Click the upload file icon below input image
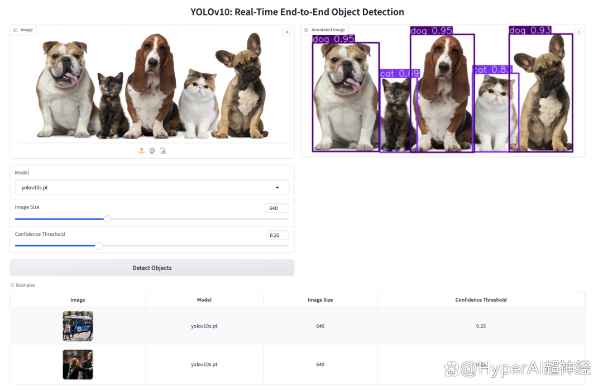Screen dimensions: 603x390 (141, 150)
